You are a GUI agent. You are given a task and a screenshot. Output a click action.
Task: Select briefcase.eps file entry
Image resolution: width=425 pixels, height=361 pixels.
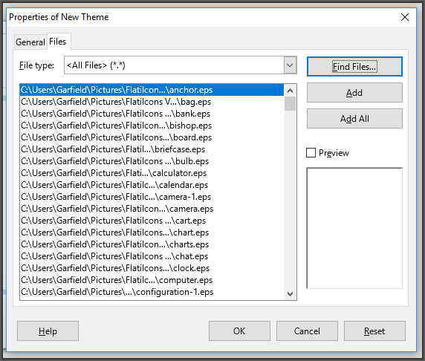click(152, 149)
